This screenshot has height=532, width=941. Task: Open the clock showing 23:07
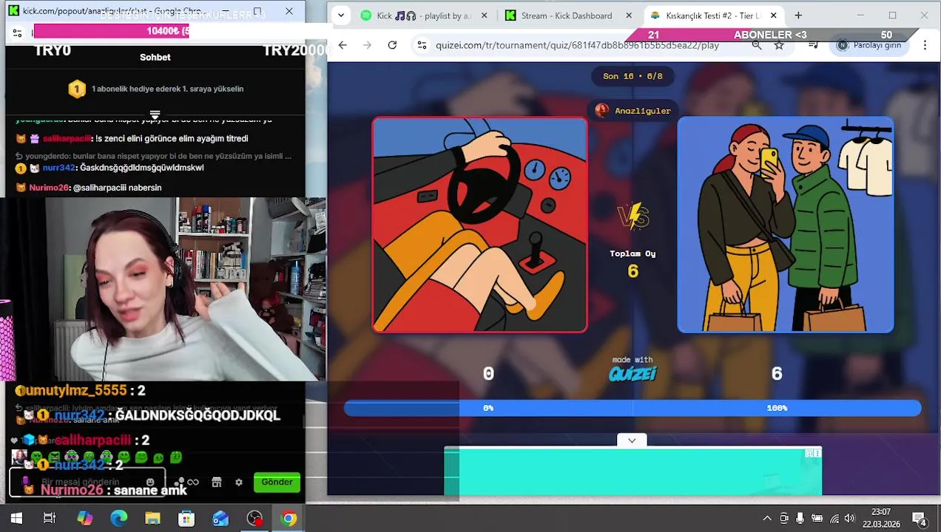click(880, 518)
